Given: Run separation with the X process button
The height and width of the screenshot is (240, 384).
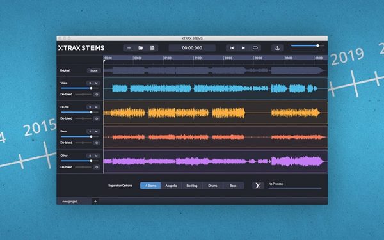Looking at the screenshot, I should (258, 186).
